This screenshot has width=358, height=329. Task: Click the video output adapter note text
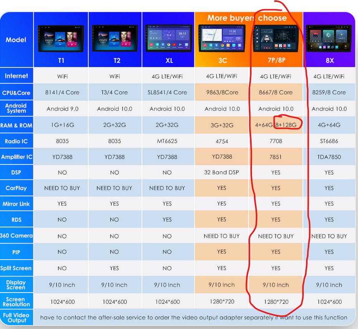[194, 317]
